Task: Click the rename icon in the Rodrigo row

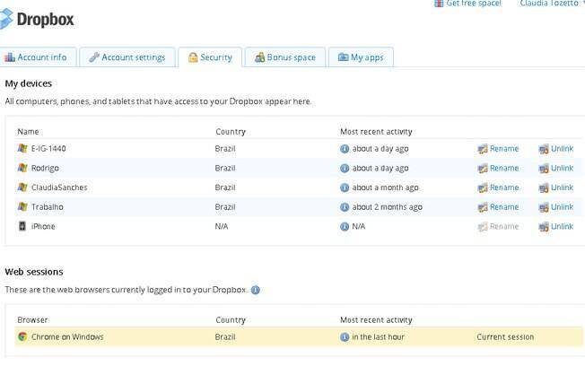Action: pos(483,169)
